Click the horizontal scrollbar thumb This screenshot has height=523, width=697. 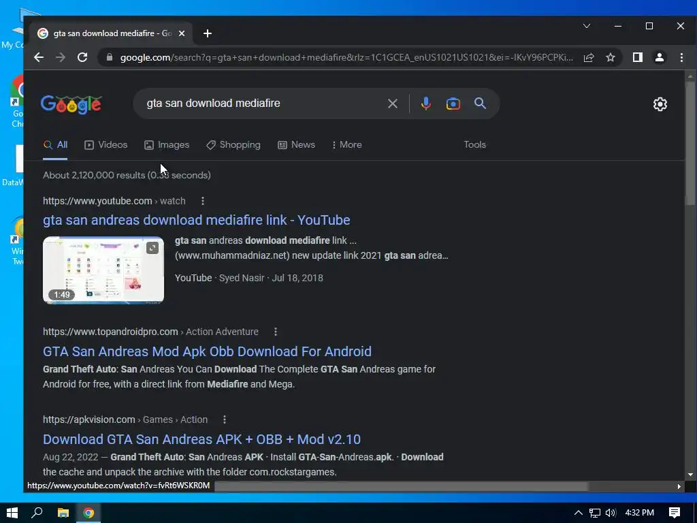pyautogui.click(x=401, y=486)
